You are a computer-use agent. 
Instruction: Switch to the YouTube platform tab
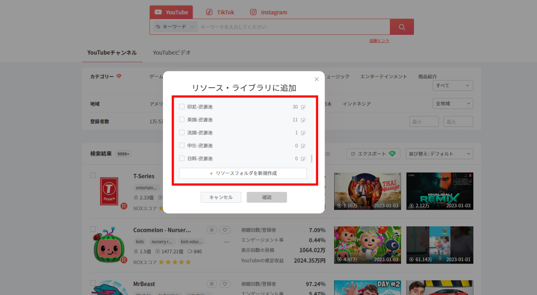coord(171,12)
